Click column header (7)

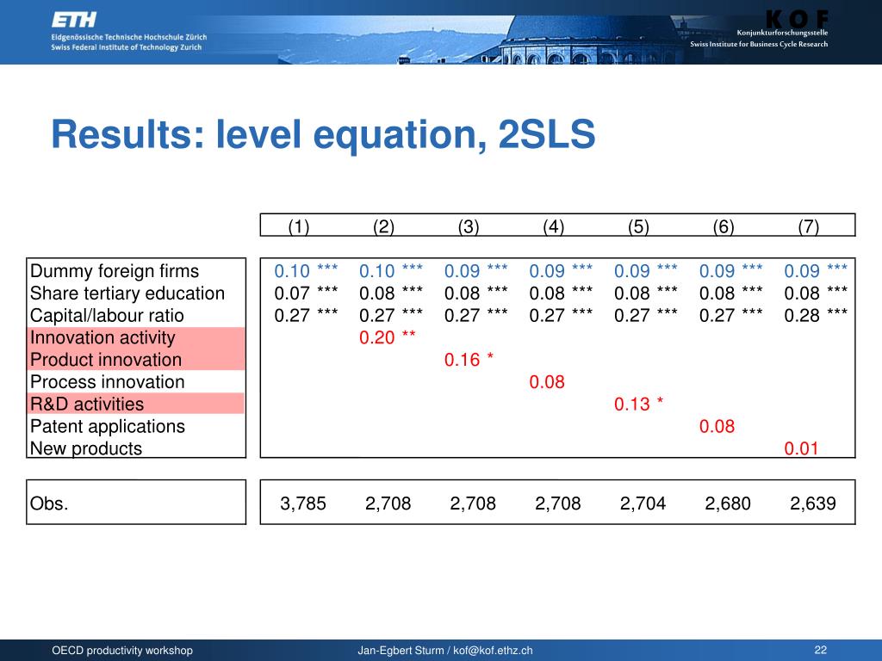tap(808, 226)
